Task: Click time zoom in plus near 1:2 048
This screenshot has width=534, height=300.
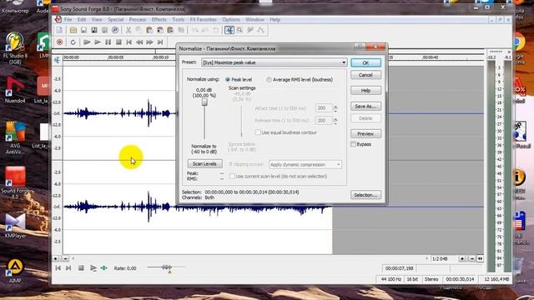Action: [x=462, y=259]
